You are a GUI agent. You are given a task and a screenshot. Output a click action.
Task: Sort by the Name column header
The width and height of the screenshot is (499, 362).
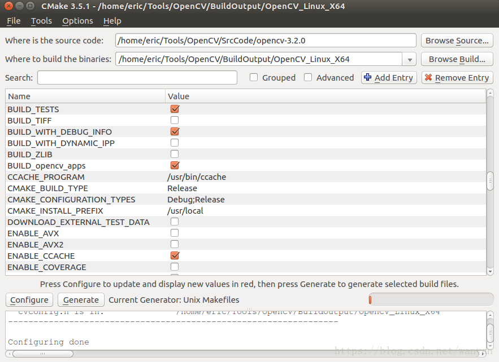point(85,96)
